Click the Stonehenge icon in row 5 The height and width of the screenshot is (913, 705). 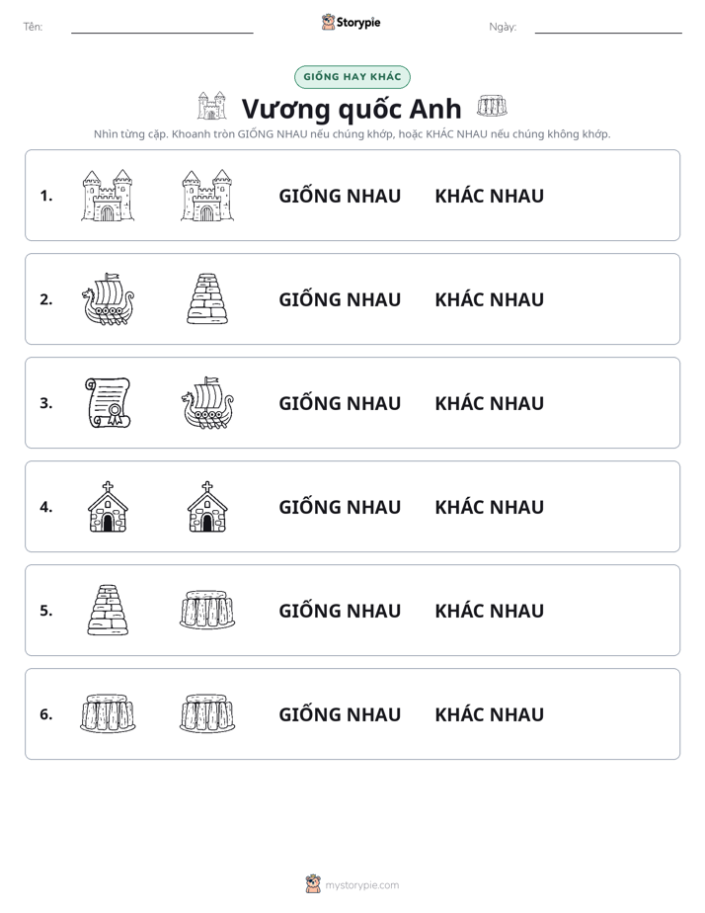[x=207, y=611]
